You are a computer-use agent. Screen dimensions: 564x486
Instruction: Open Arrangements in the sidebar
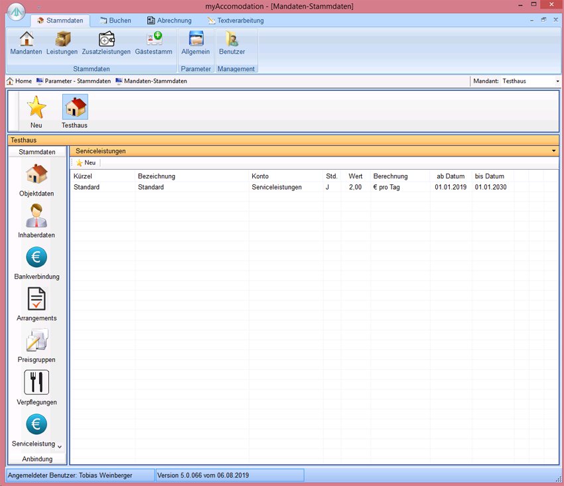tap(36, 305)
